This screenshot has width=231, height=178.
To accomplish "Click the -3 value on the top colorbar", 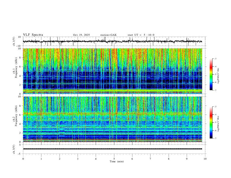I will pyautogui.click(x=215, y=58).
